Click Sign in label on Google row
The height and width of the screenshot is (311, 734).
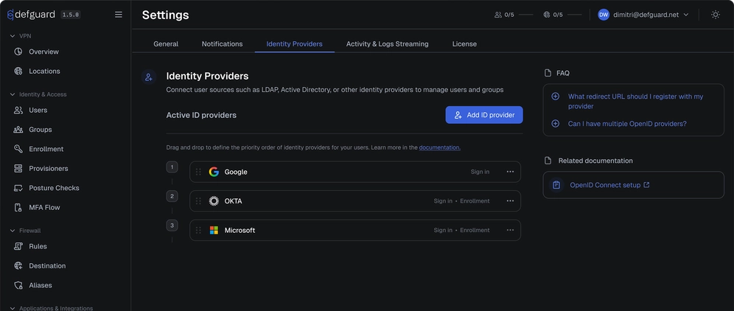480,172
